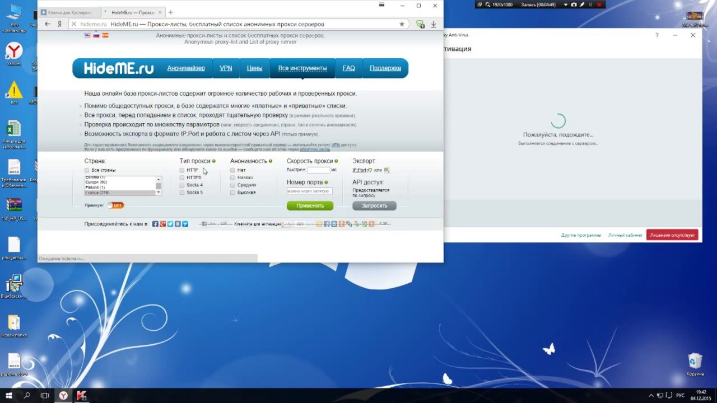Open the Kaspersky help question mark
Screen dimensions: 717x403
tap(657, 35)
